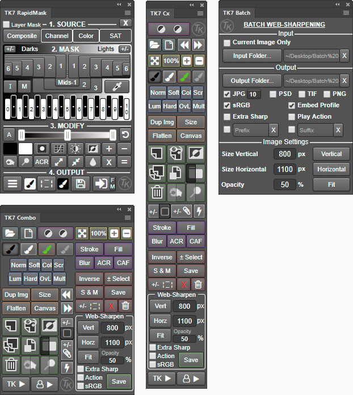Screen dimensions: 353x395
Task: Click the lightning bolt icon in TK7 Cx
Action: tap(199, 211)
